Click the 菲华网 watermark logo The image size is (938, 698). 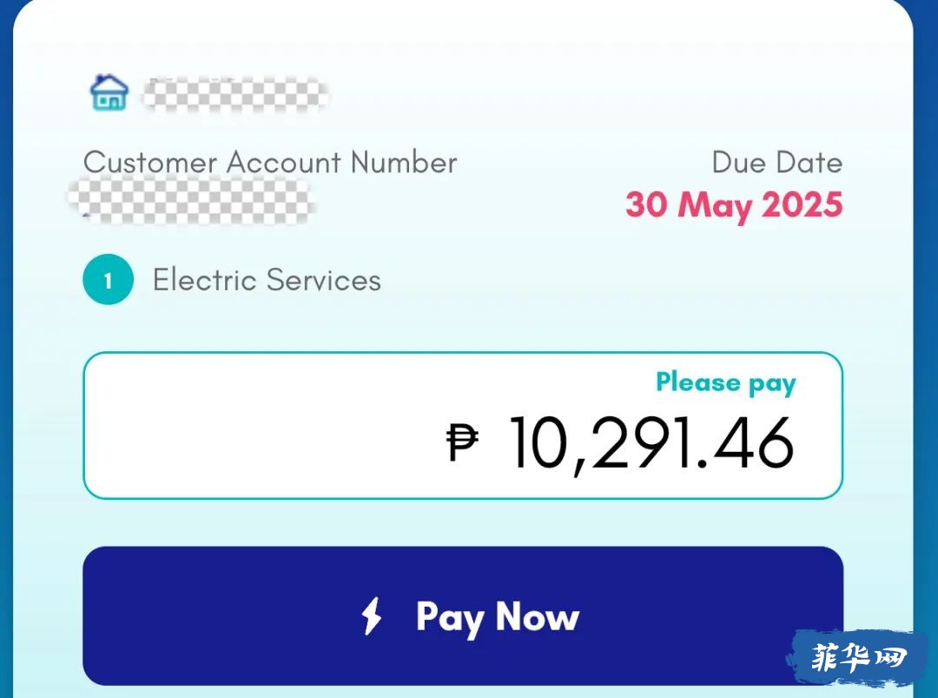[856, 658]
